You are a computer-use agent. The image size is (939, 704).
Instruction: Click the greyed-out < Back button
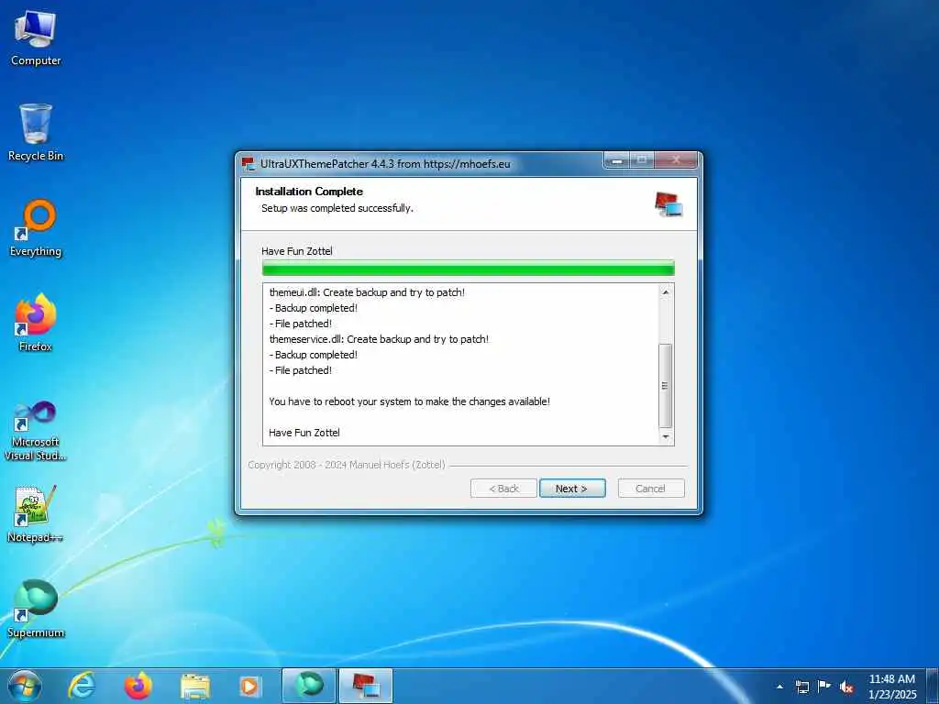tap(503, 489)
